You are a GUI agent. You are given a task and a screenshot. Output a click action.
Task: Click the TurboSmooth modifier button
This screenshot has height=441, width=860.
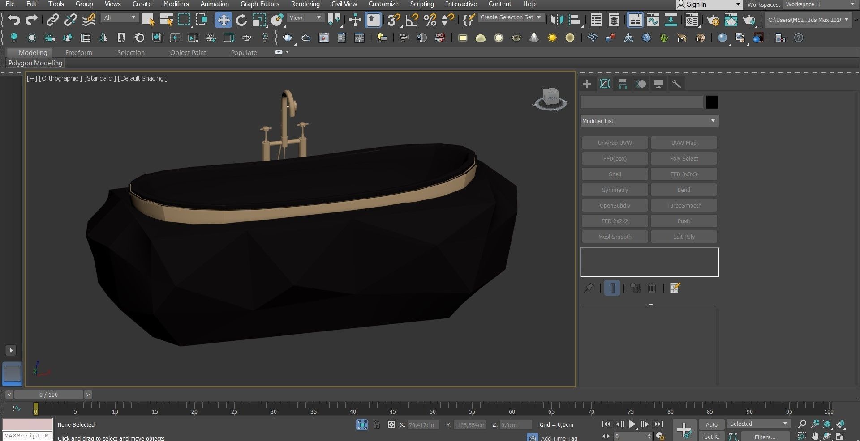tap(684, 206)
